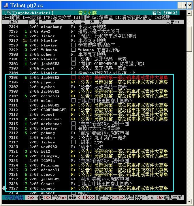Select post number 7294
Viewport: 194px width, 206px height.
13,27
